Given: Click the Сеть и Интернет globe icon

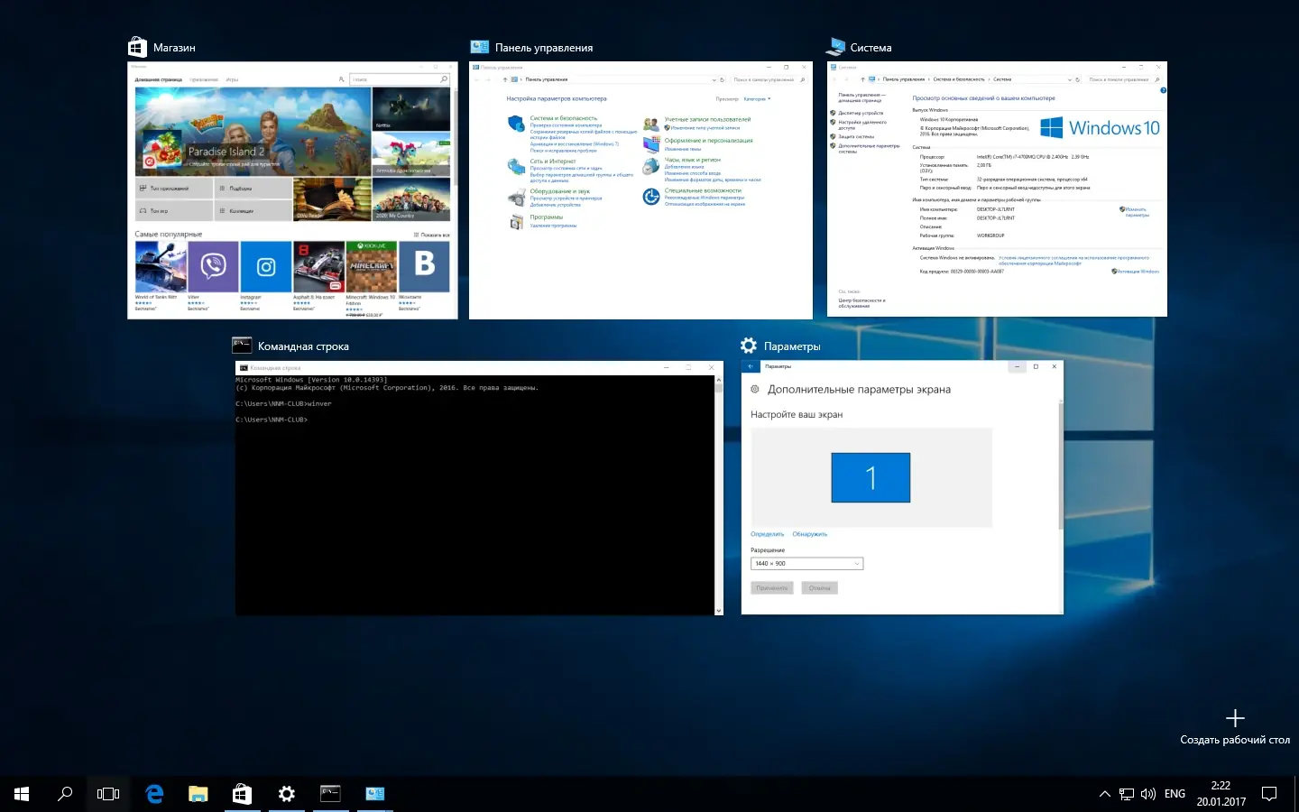Looking at the screenshot, I should [x=516, y=166].
